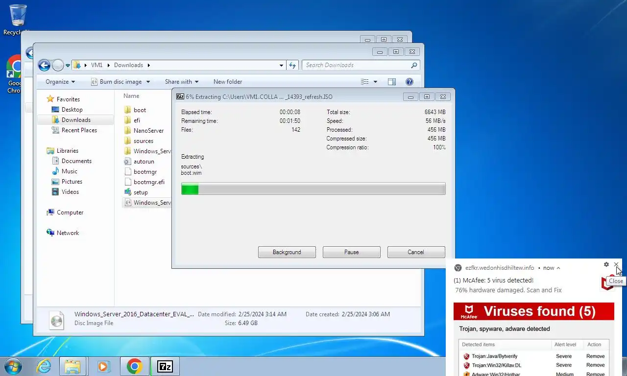Click VM1 in the address breadcrumb

96,65
